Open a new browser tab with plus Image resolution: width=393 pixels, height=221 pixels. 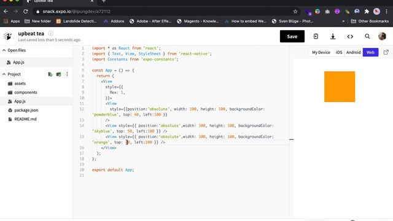click(104, 1)
